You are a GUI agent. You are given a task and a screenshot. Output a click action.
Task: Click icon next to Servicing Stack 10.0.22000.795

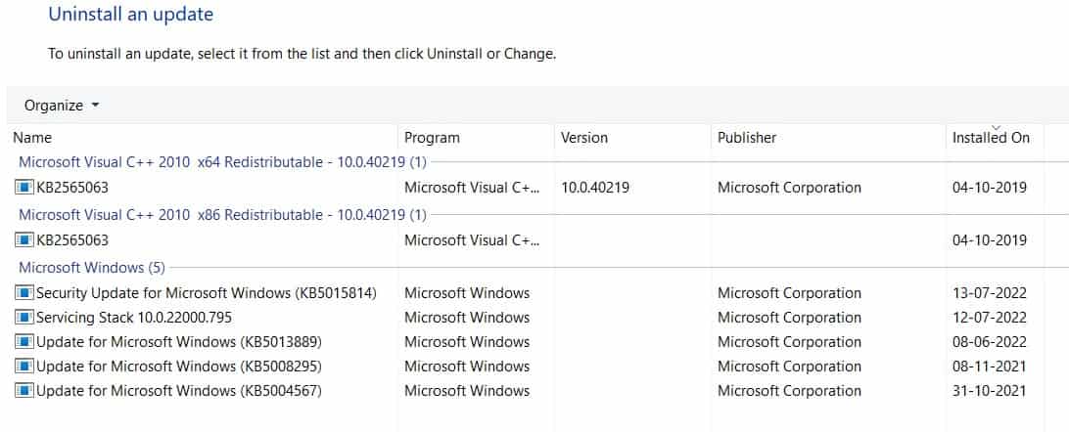tap(25, 318)
